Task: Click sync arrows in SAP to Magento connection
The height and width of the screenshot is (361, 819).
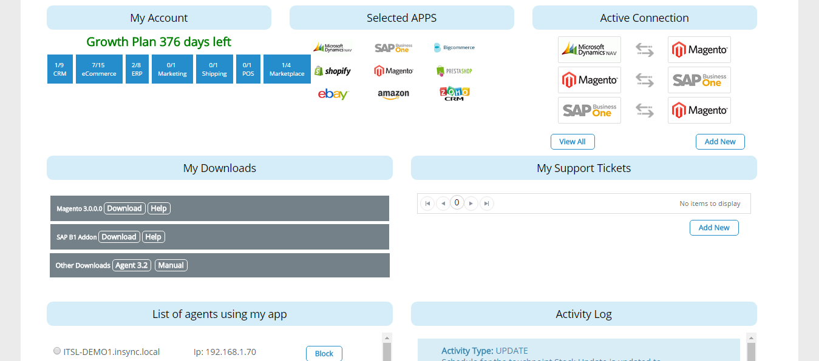Action: [x=645, y=110]
